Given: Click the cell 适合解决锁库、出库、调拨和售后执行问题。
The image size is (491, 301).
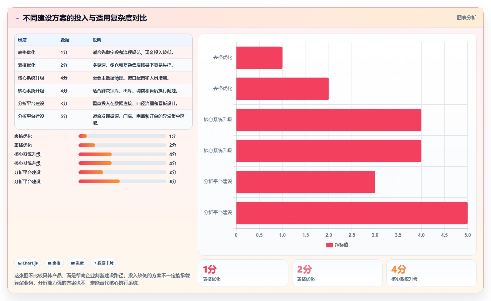Looking at the screenshot, I should click(x=135, y=91).
